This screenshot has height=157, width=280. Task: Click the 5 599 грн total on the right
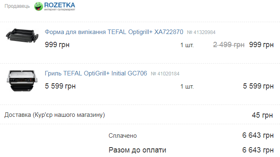point(258,86)
